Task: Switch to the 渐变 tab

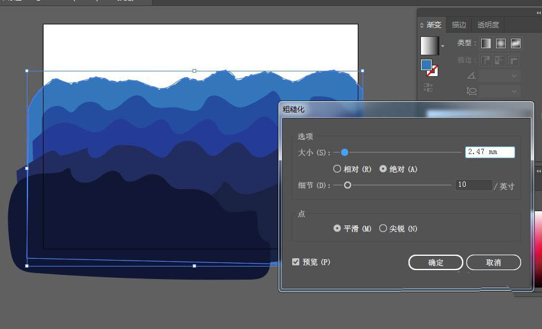Action: 433,25
